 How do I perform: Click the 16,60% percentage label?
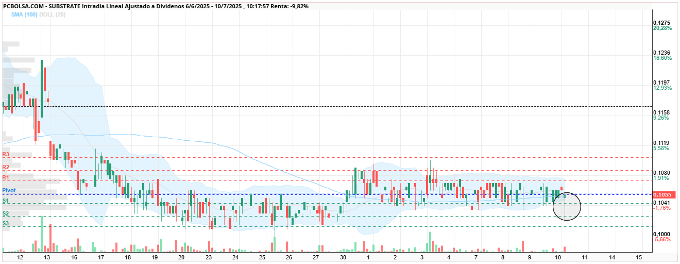click(x=662, y=58)
